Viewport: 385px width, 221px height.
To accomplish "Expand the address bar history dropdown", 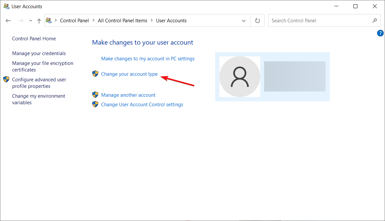I will coord(244,21).
